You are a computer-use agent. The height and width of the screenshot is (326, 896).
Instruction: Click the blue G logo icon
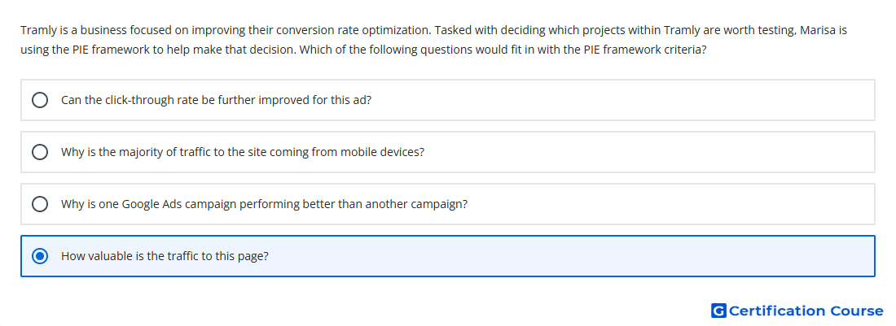[718, 311]
